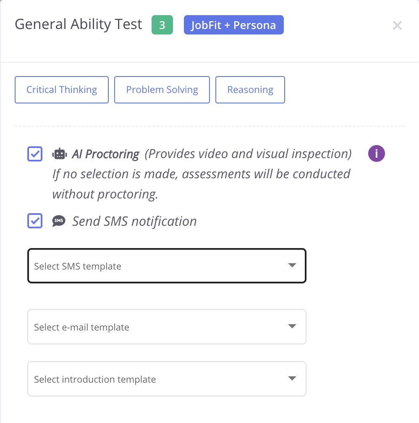This screenshot has height=423, width=419.
Task: Click the purple info icon
Action: (377, 154)
